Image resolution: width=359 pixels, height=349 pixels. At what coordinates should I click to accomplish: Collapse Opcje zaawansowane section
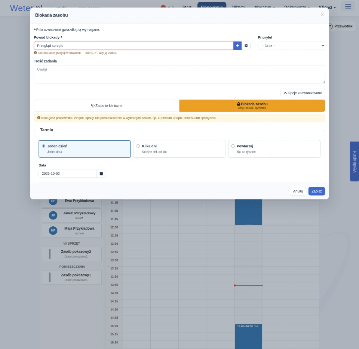pos(303,93)
